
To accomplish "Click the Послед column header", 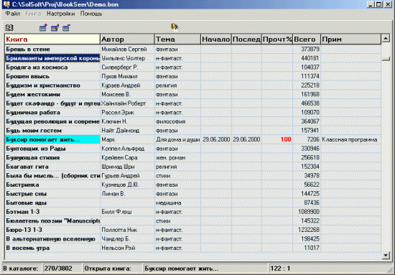I will [x=246, y=39].
